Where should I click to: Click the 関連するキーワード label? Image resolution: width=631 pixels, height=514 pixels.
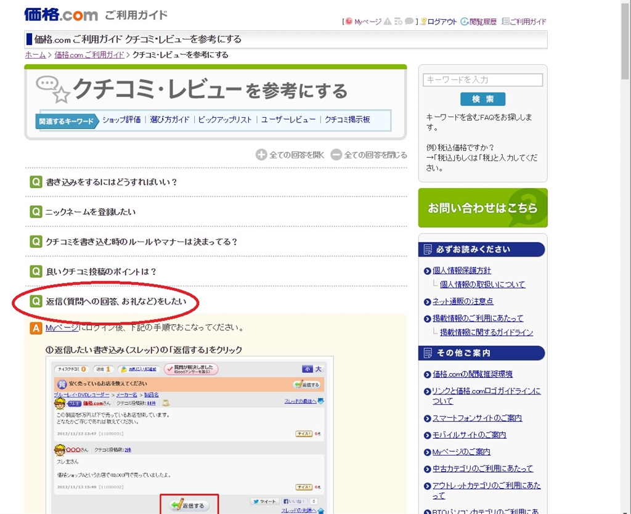67,121
